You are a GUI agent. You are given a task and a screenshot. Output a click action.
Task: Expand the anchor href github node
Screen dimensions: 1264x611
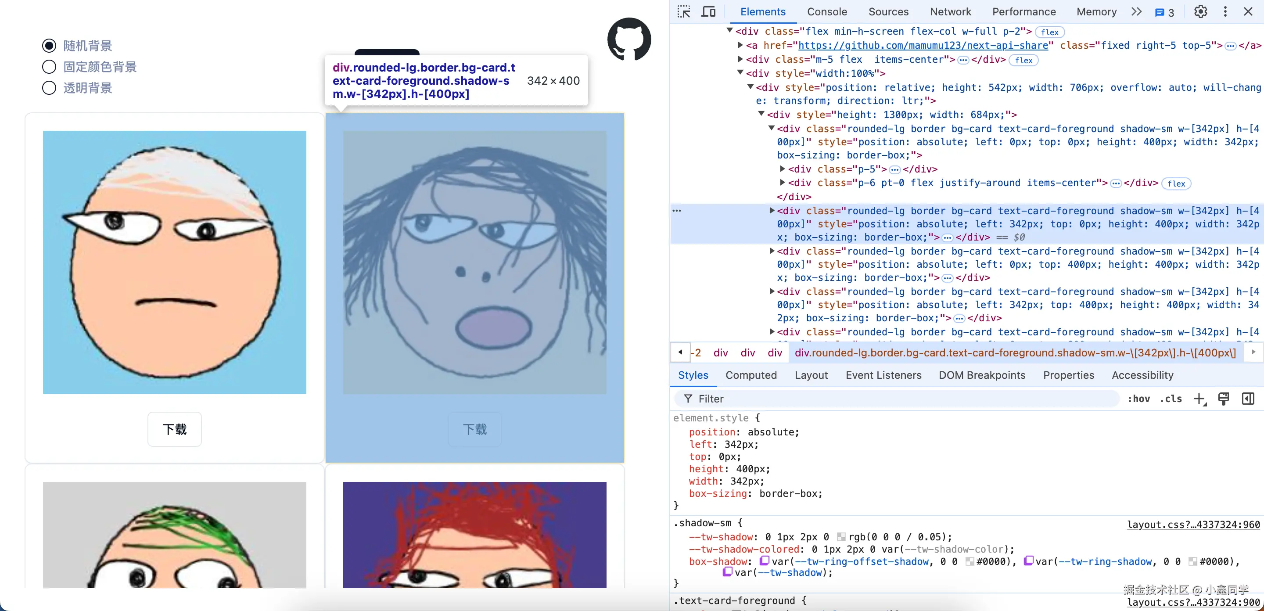(x=740, y=45)
